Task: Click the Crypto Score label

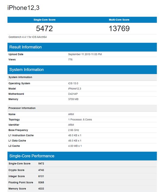Action: pos(16,170)
